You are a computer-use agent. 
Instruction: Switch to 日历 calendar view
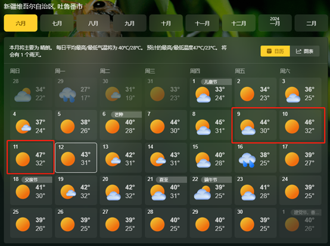(x=275, y=51)
